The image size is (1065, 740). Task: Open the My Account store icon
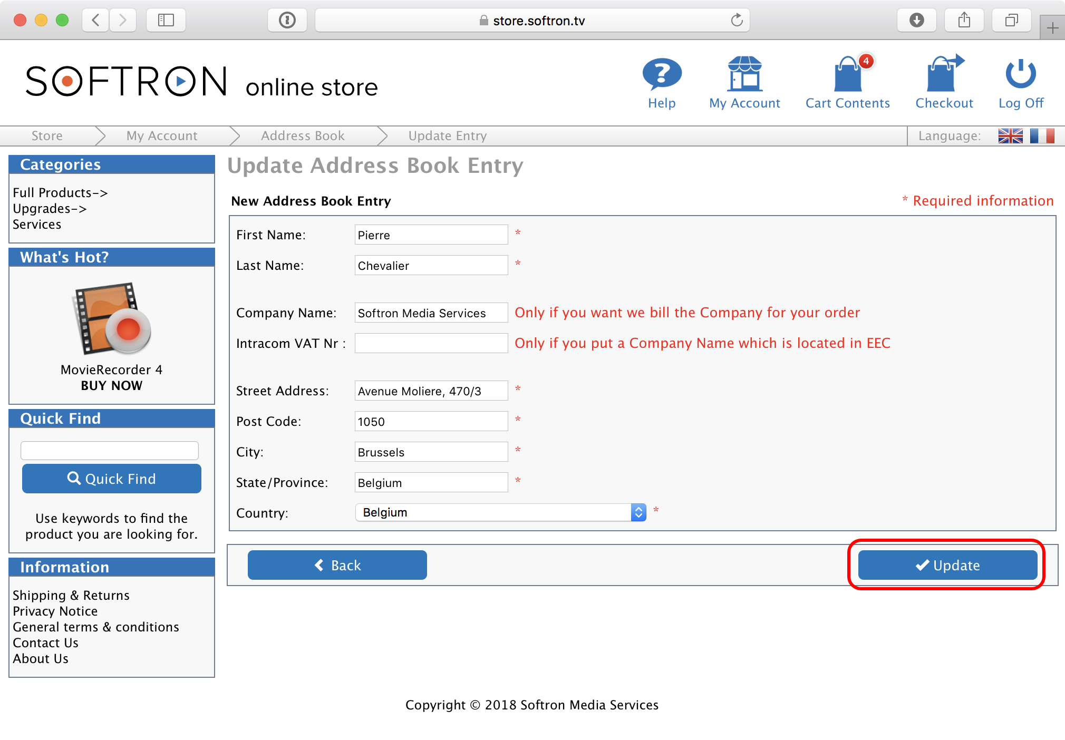pos(744,74)
